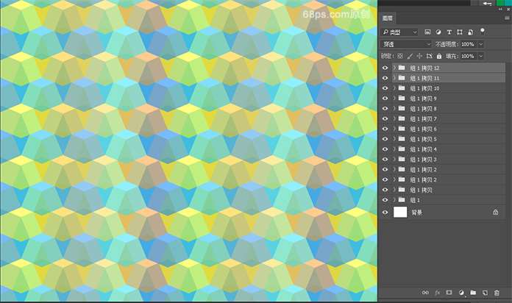
Task: Select layer row 组 1 拷贝 7
Action: [x=448, y=118]
